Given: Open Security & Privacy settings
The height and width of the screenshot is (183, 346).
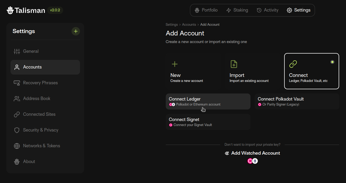Looking at the screenshot, I should pyautogui.click(x=45, y=130).
